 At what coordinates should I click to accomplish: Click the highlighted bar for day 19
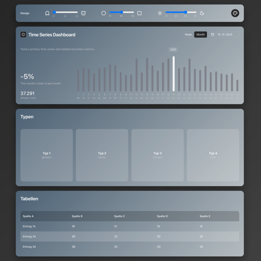(174, 74)
